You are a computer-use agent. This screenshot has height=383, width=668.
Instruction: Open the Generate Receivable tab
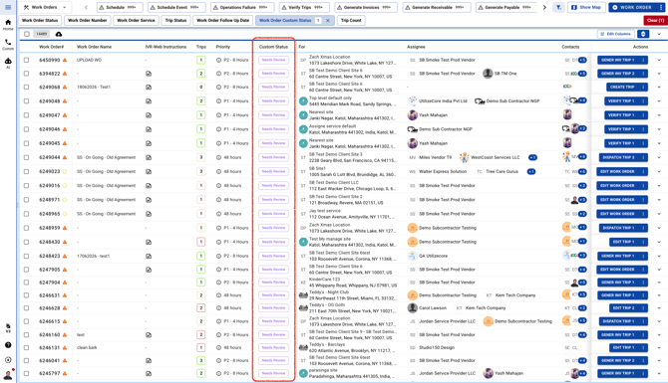[x=437, y=7]
